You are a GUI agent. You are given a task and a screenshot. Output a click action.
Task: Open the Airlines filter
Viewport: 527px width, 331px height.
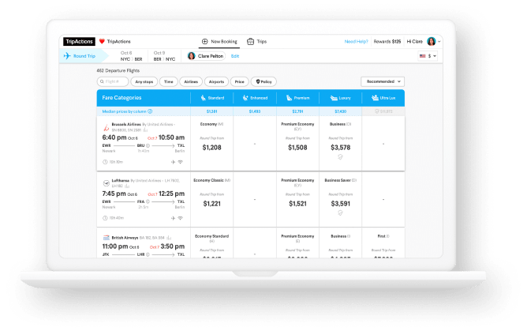(x=191, y=81)
